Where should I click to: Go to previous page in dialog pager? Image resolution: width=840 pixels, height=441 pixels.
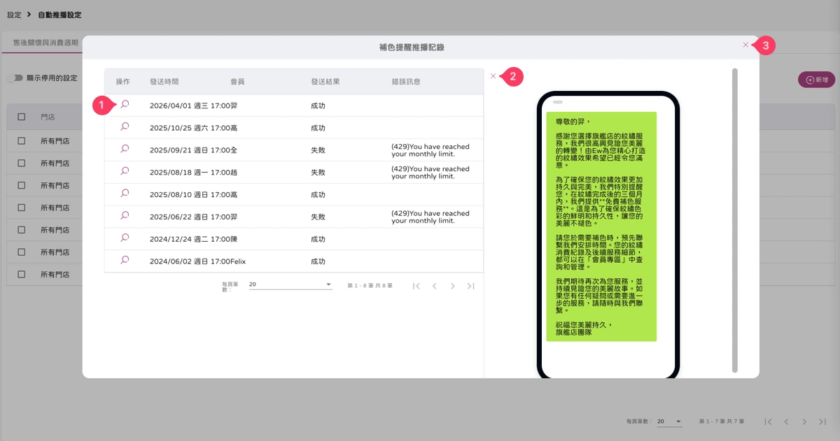(x=435, y=286)
